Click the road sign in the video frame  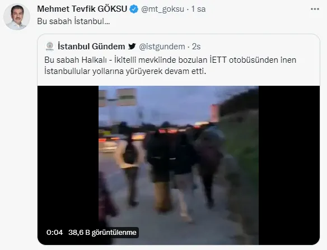coord(126,97)
